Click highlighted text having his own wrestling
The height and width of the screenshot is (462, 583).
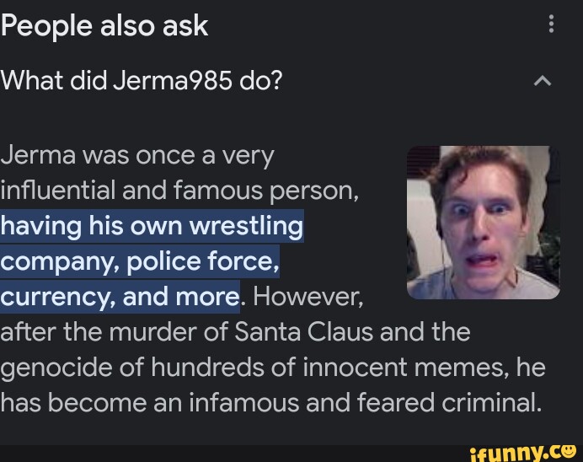152,226
